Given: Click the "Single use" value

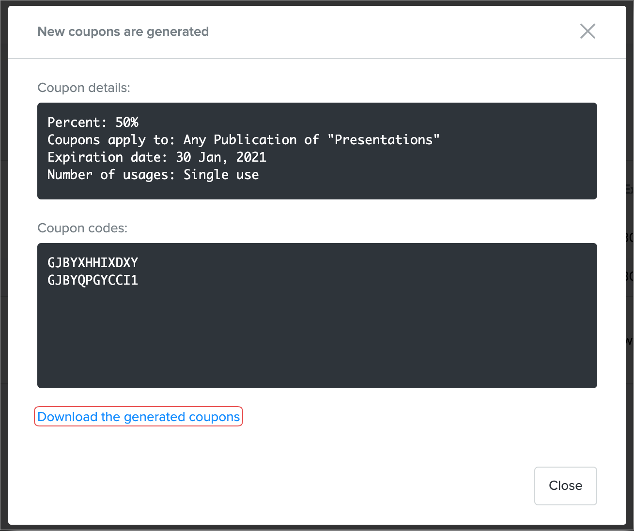Looking at the screenshot, I should click(221, 175).
